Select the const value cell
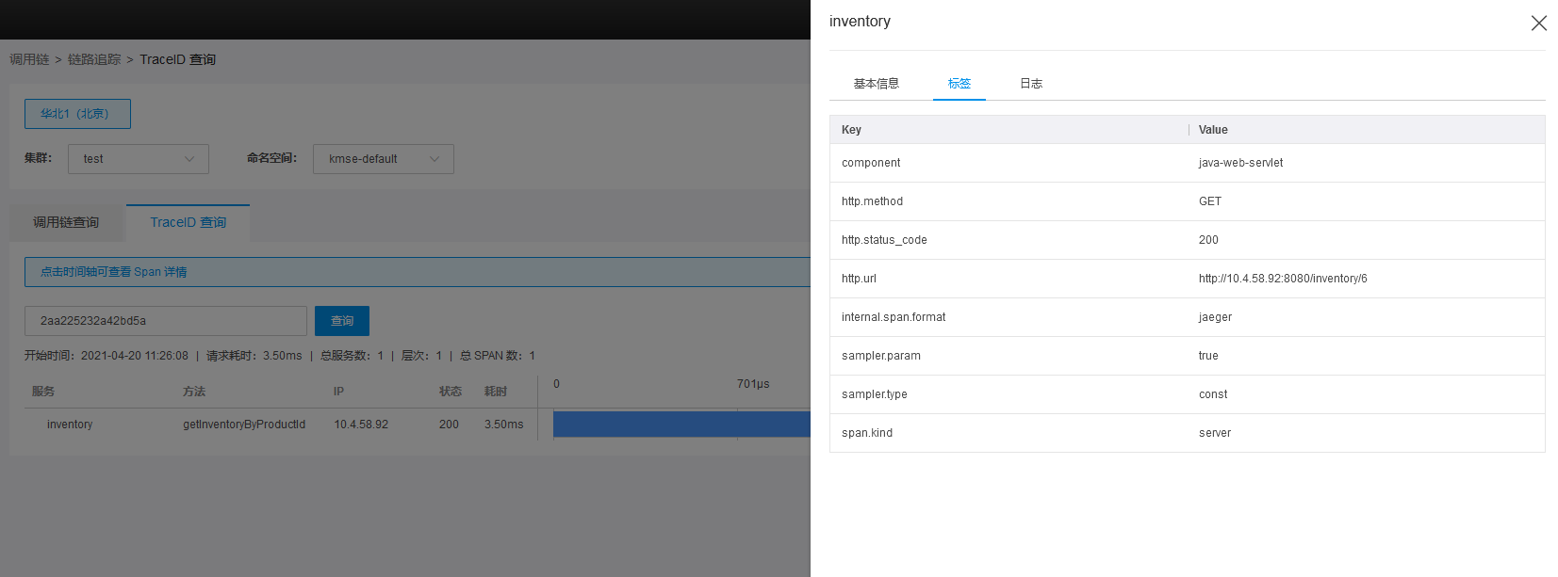Screen dimensions: 1558x577 (1213, 394)
